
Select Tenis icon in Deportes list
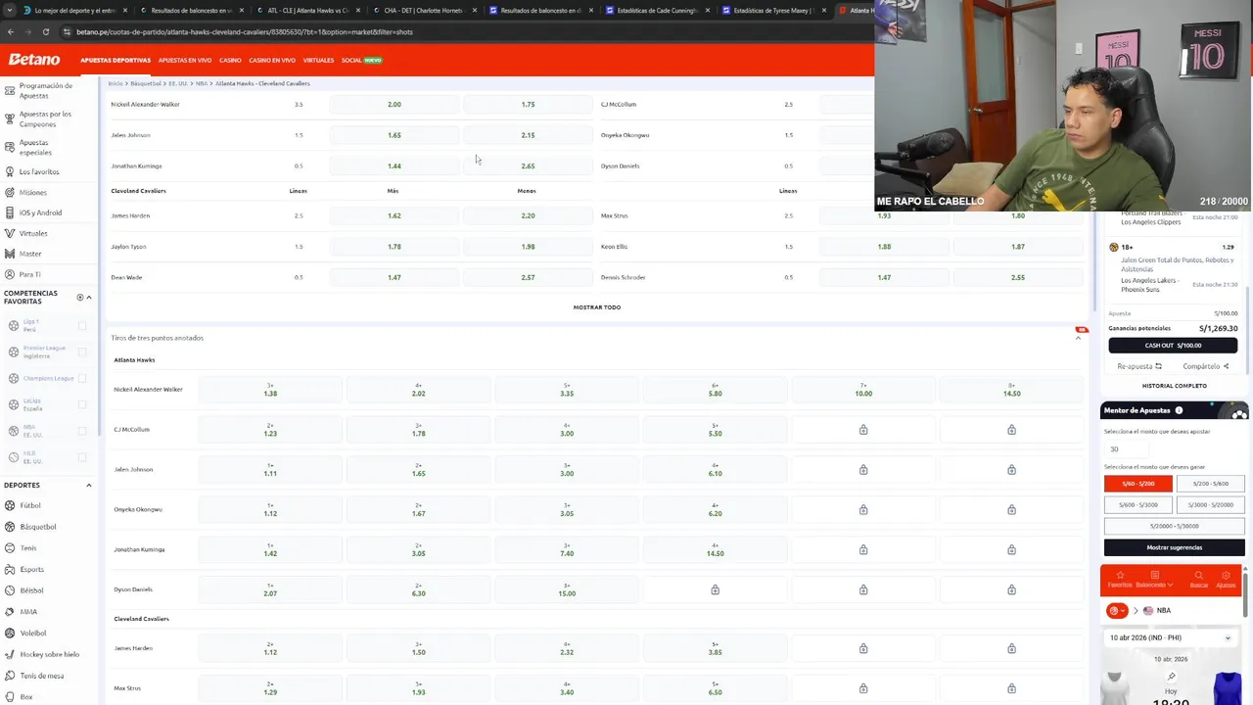tap(9, 548)
